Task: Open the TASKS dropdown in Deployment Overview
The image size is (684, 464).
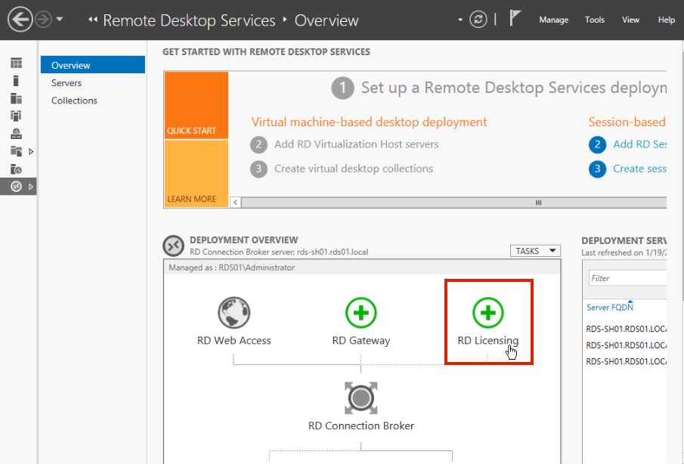Action: coord(536,251)
